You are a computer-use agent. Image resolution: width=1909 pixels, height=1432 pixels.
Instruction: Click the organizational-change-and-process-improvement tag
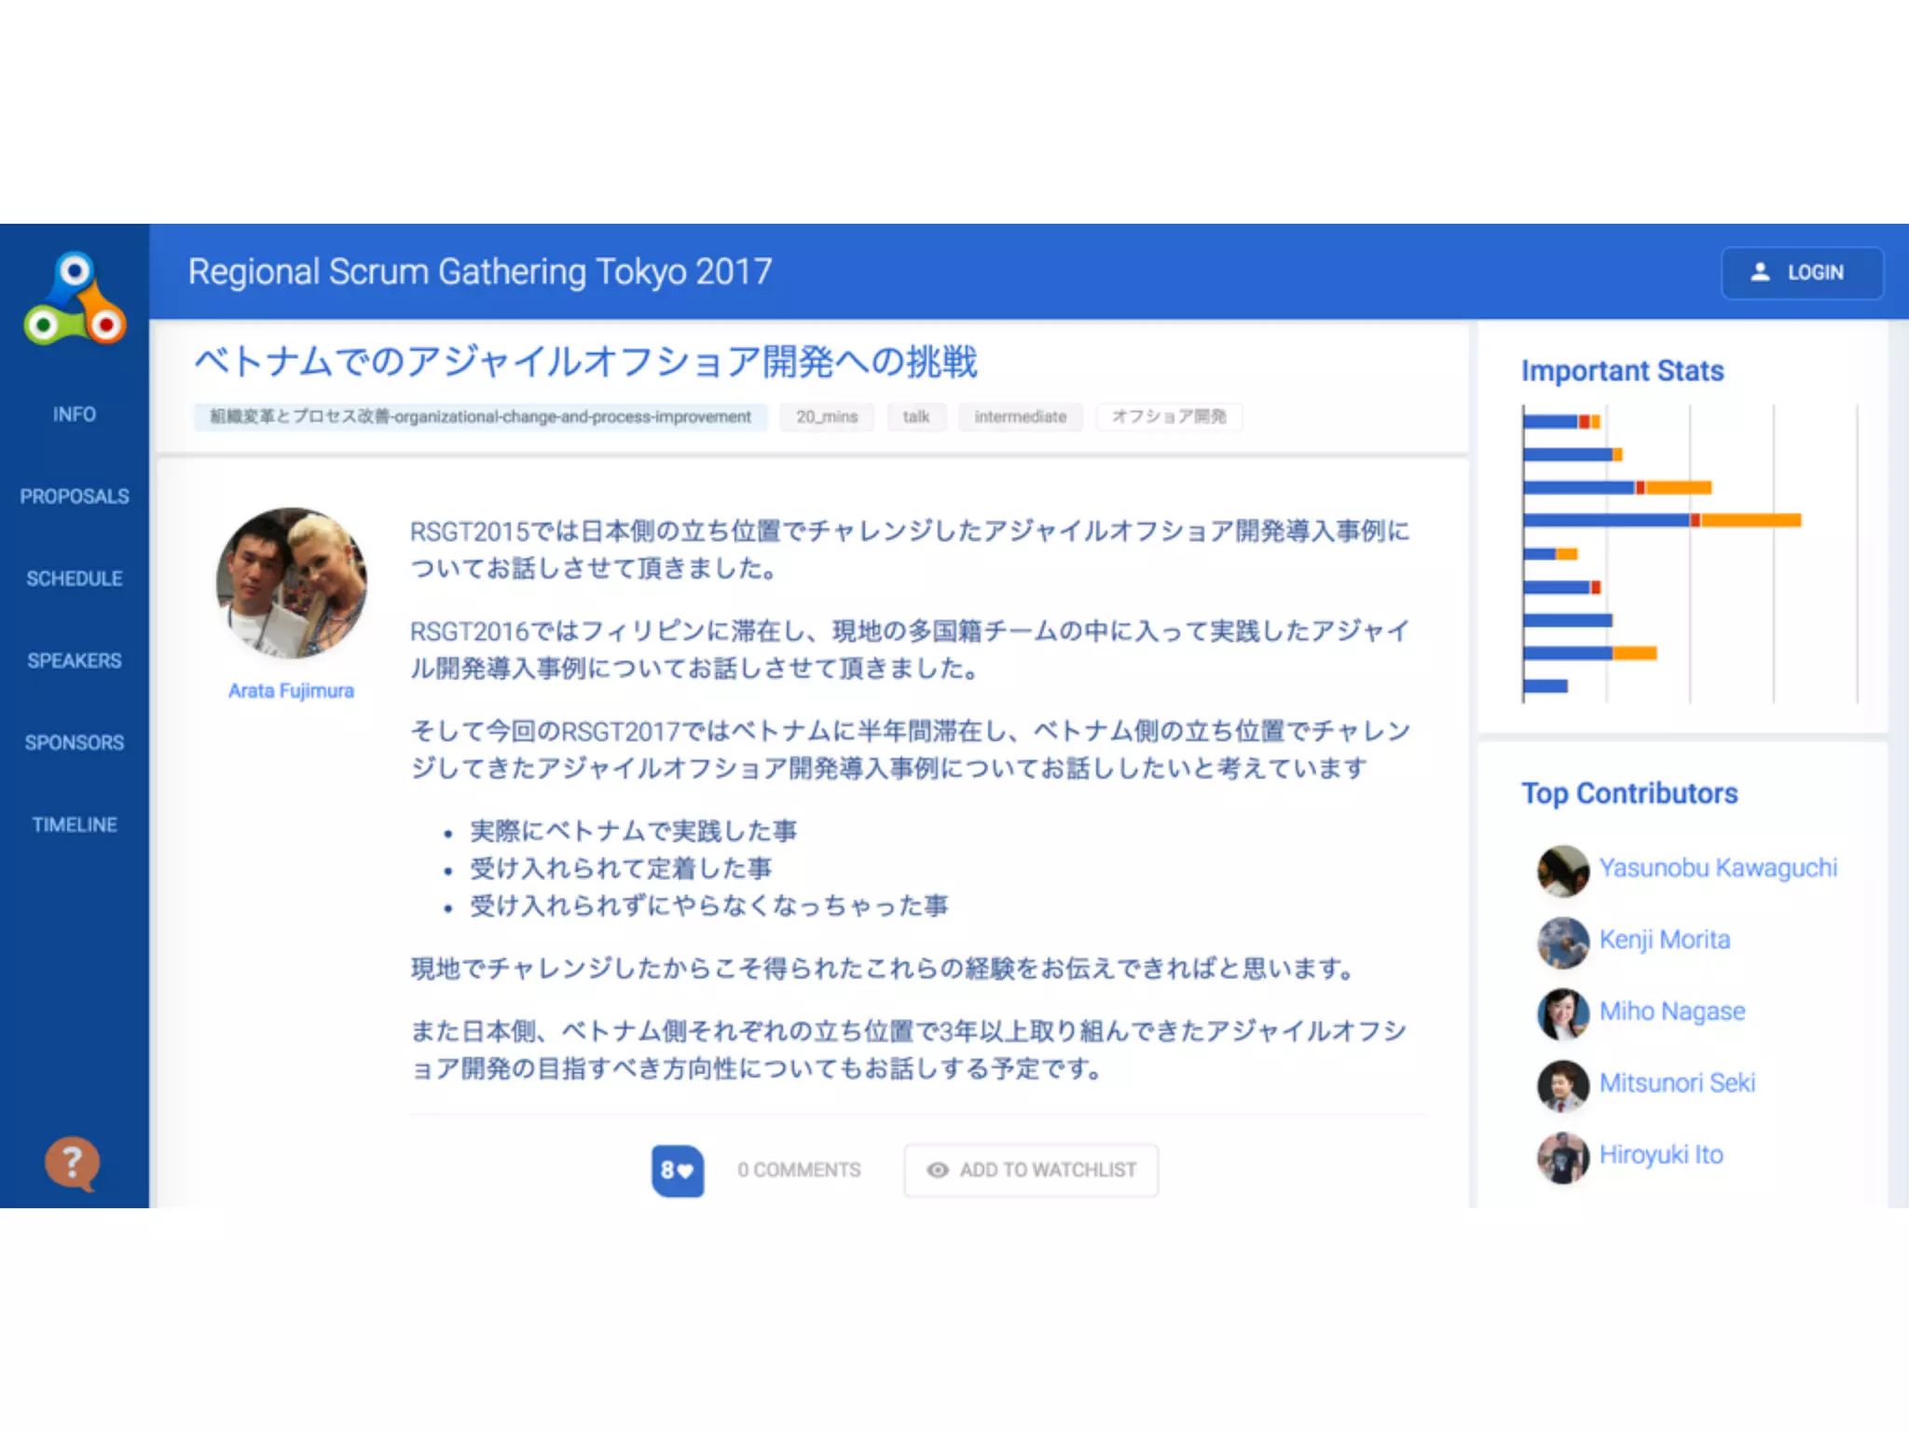[x=480, y=417]
